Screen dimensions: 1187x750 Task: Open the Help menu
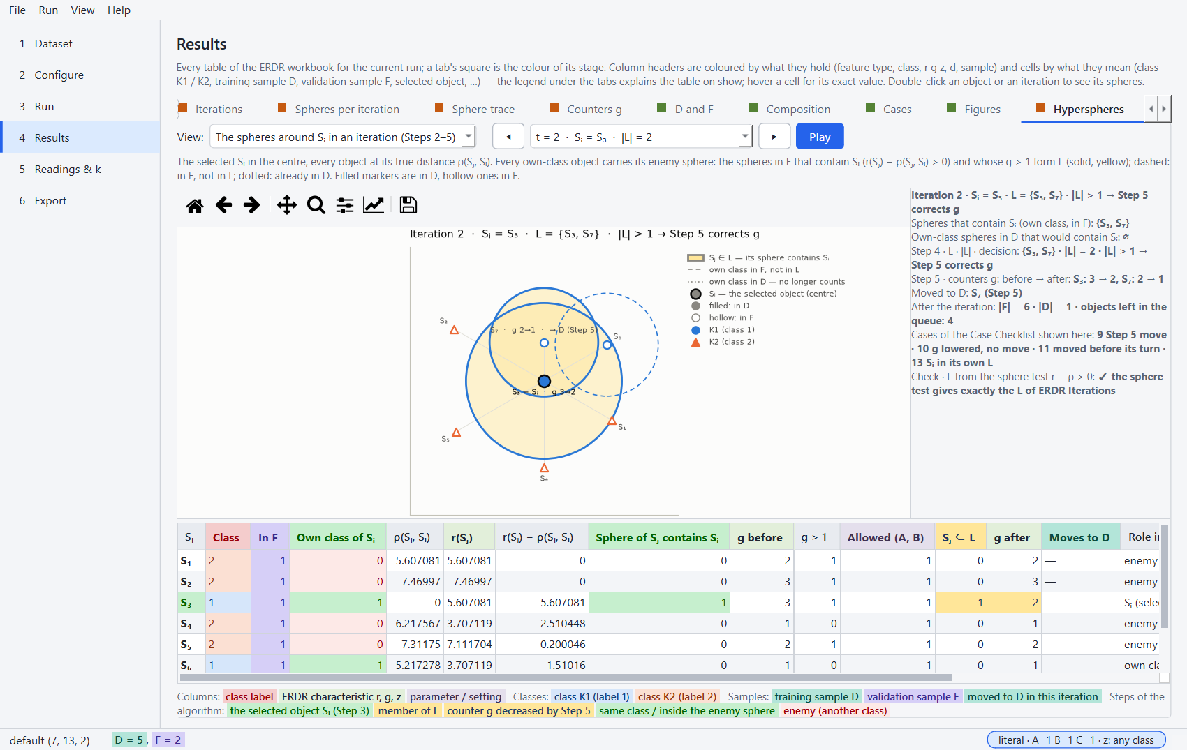coord(119,10)
